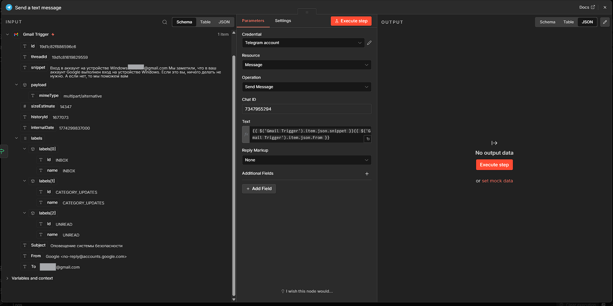Switch input view to JSON
The image size is (613, 306).
click(224, 22)
